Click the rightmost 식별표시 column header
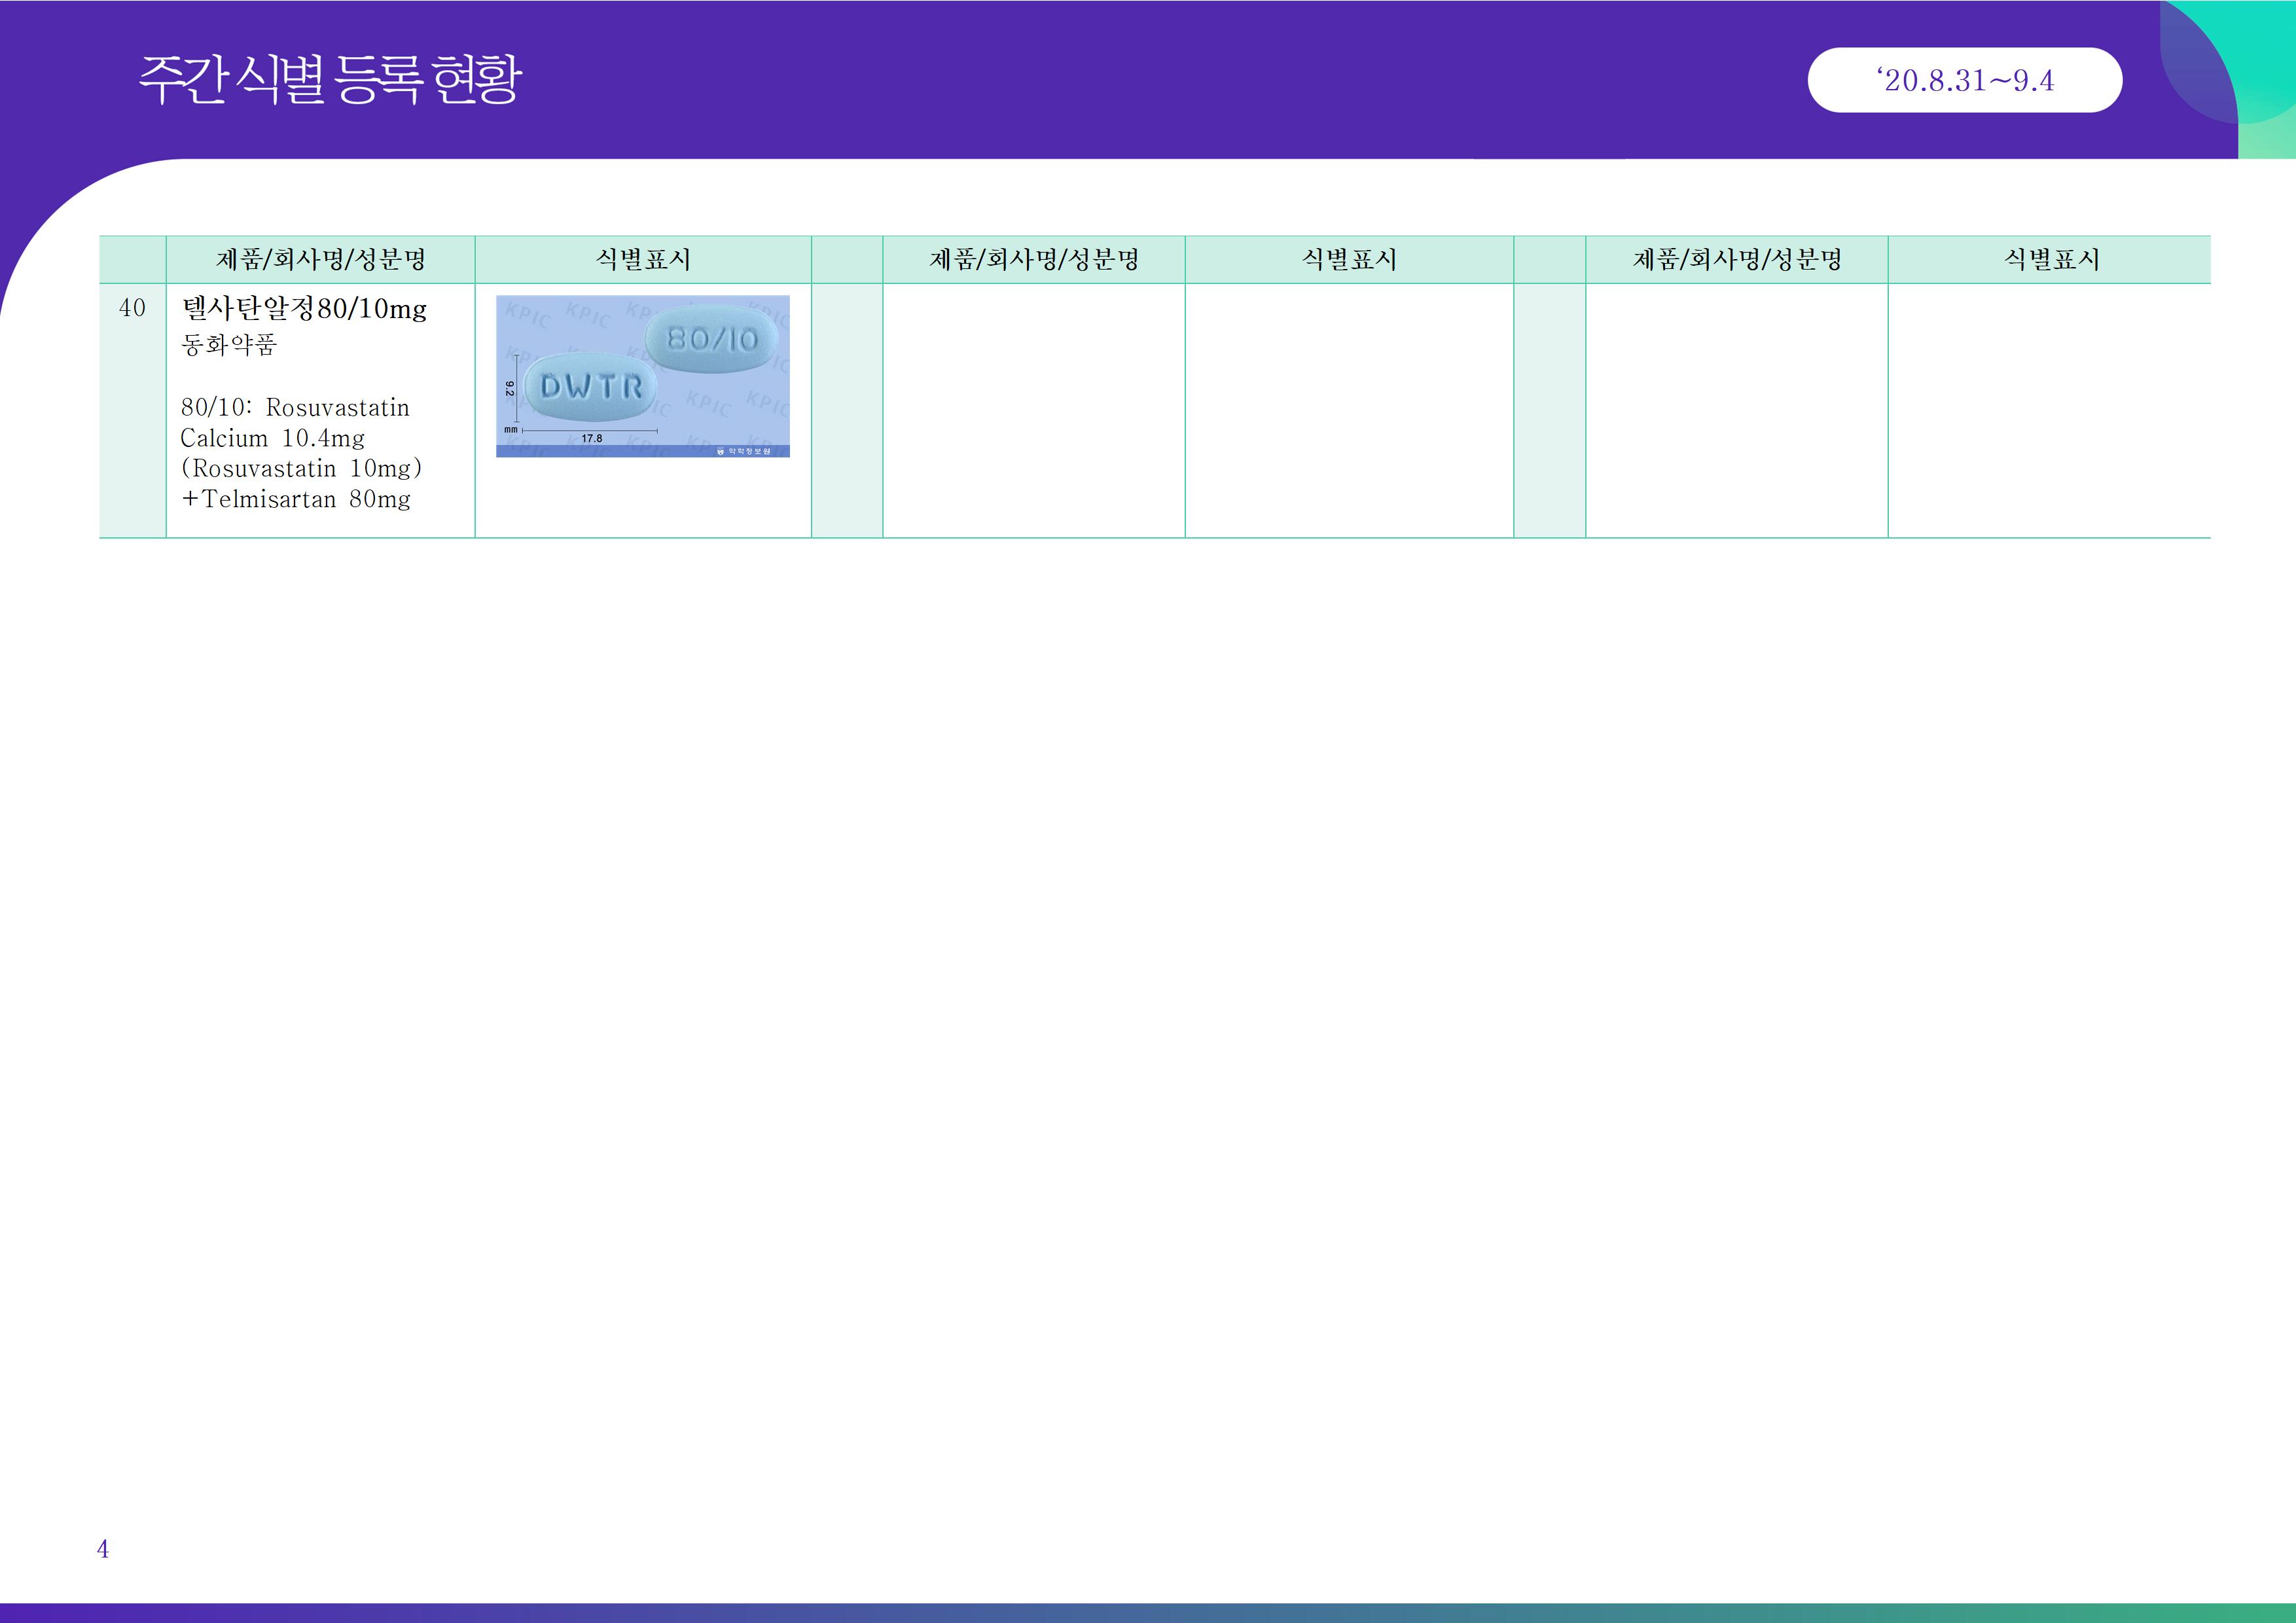 2050,260
